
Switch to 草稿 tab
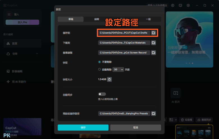click(71, 19)
